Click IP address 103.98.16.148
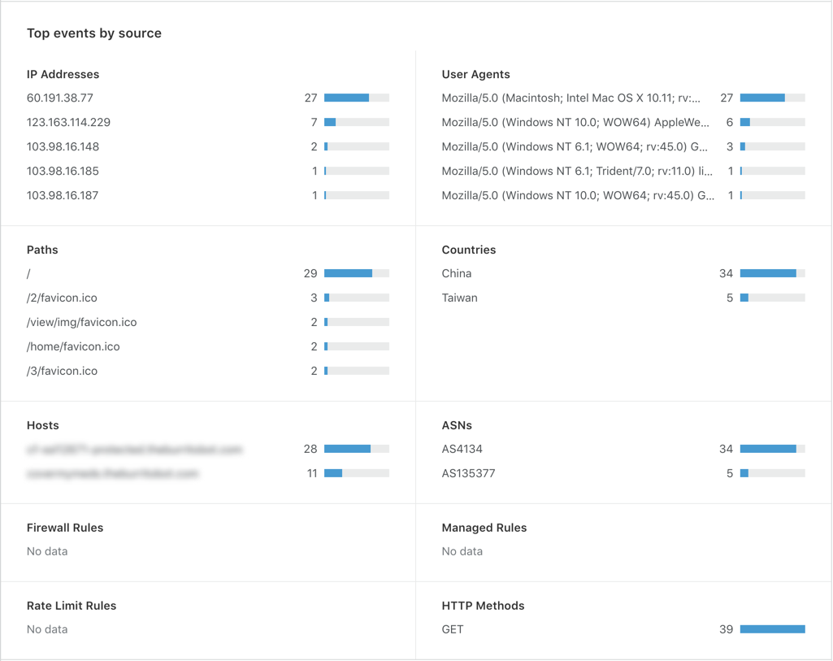833x661 pixels. (x=63, y=146)
